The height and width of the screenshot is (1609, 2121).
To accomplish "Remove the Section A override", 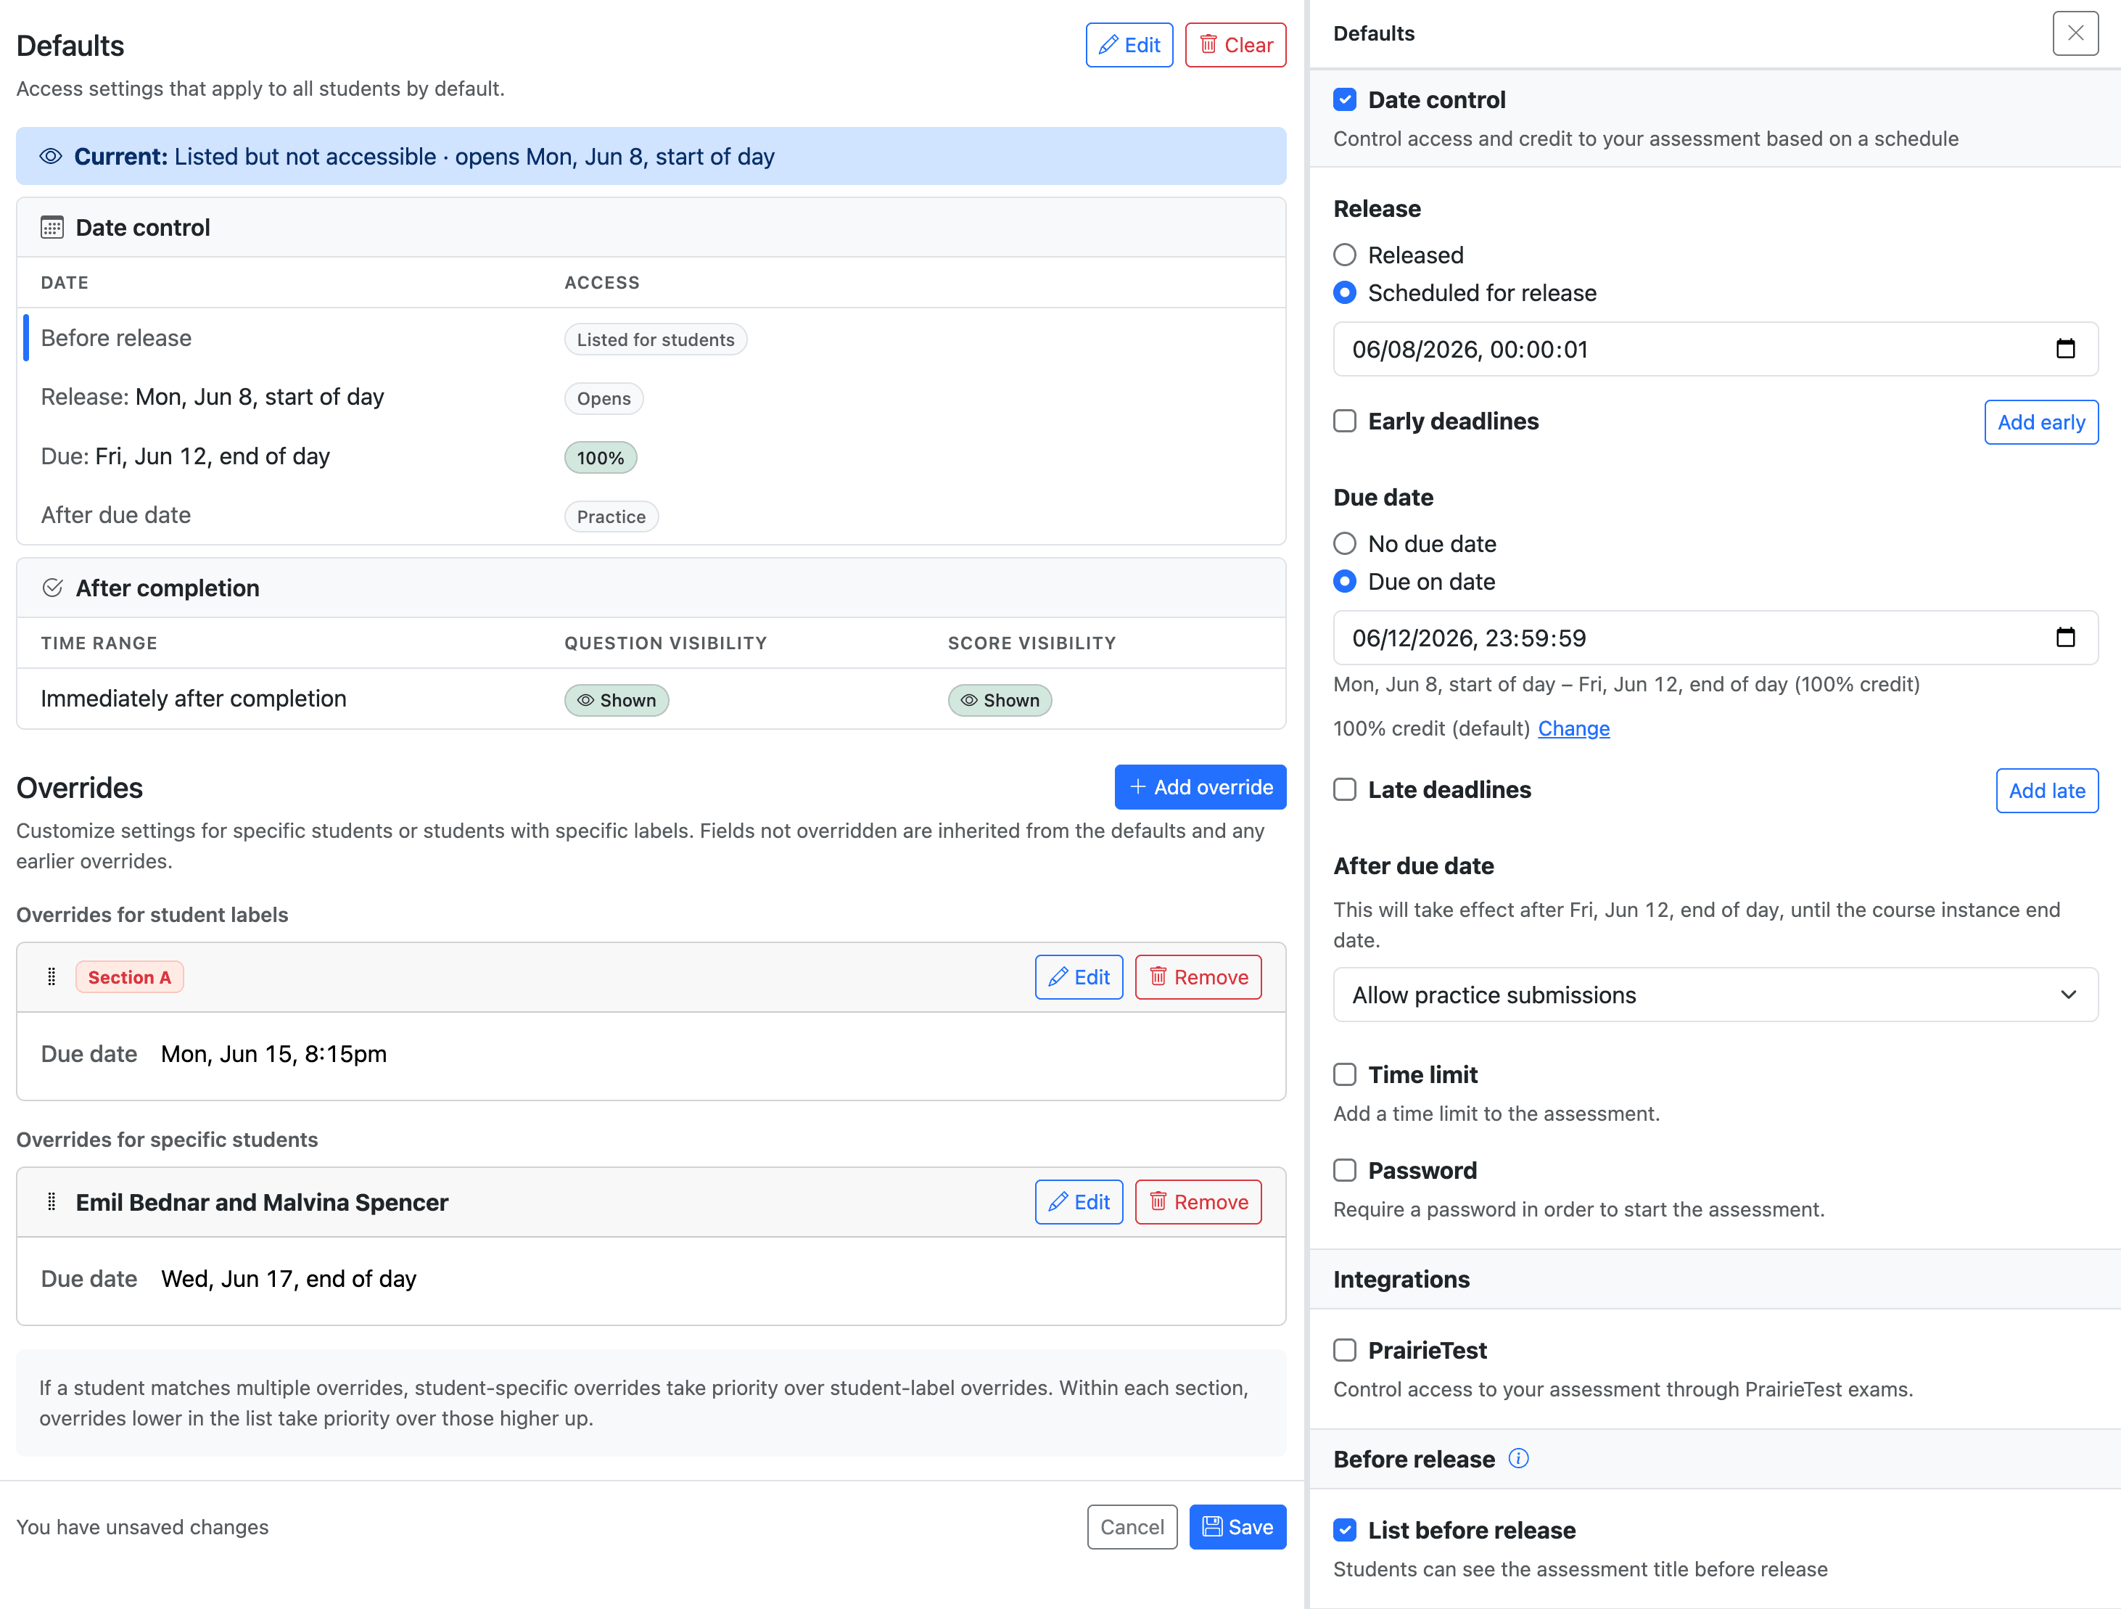I will (x=1198, y=977).
